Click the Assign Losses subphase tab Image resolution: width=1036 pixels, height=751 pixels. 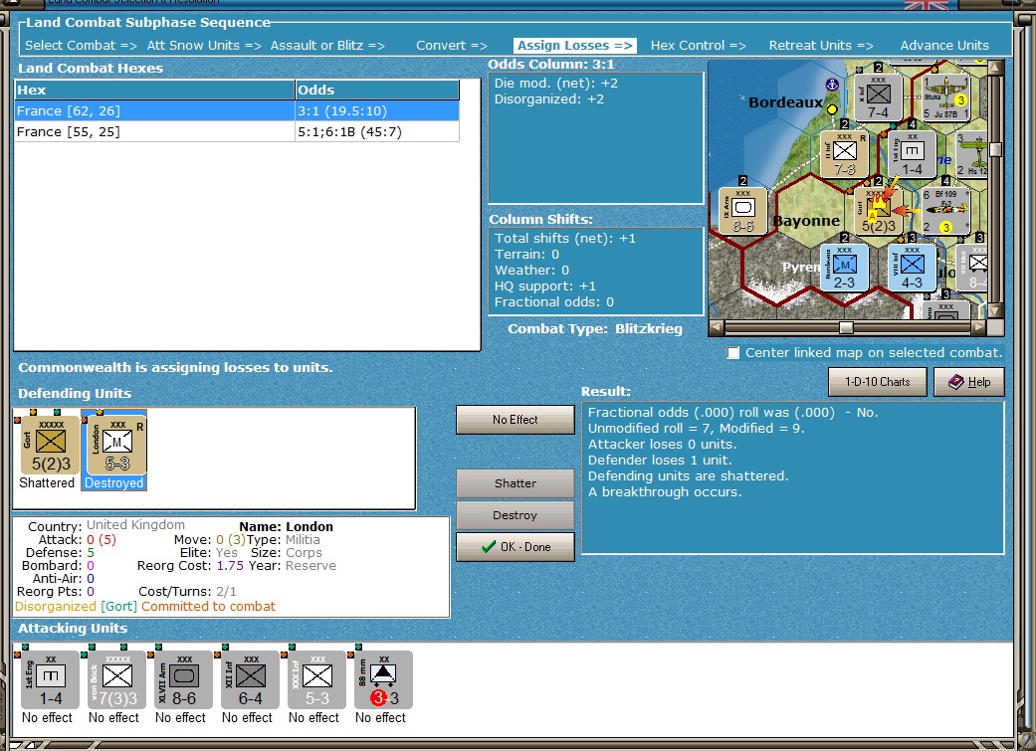pos(575,46)
